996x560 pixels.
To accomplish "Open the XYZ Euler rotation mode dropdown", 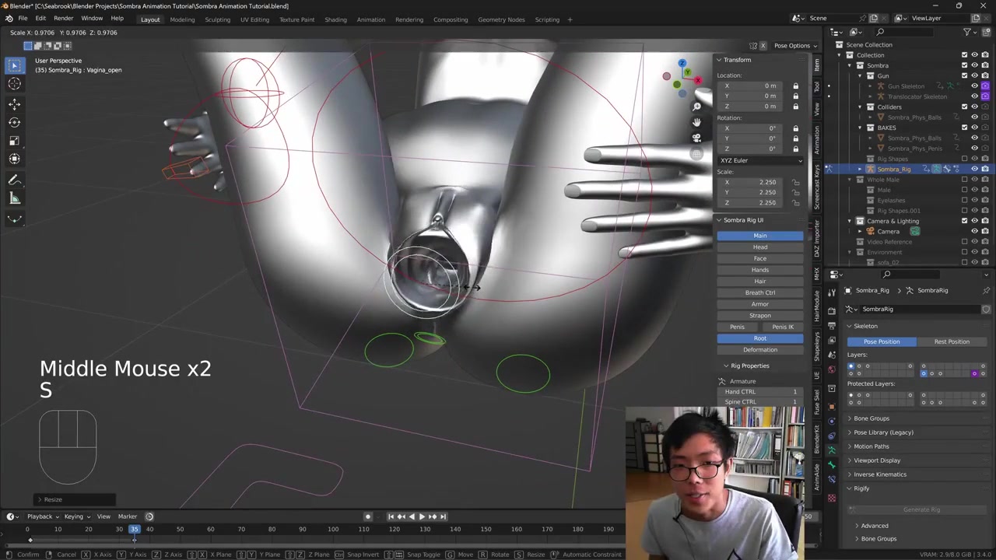I will point(760,160).
